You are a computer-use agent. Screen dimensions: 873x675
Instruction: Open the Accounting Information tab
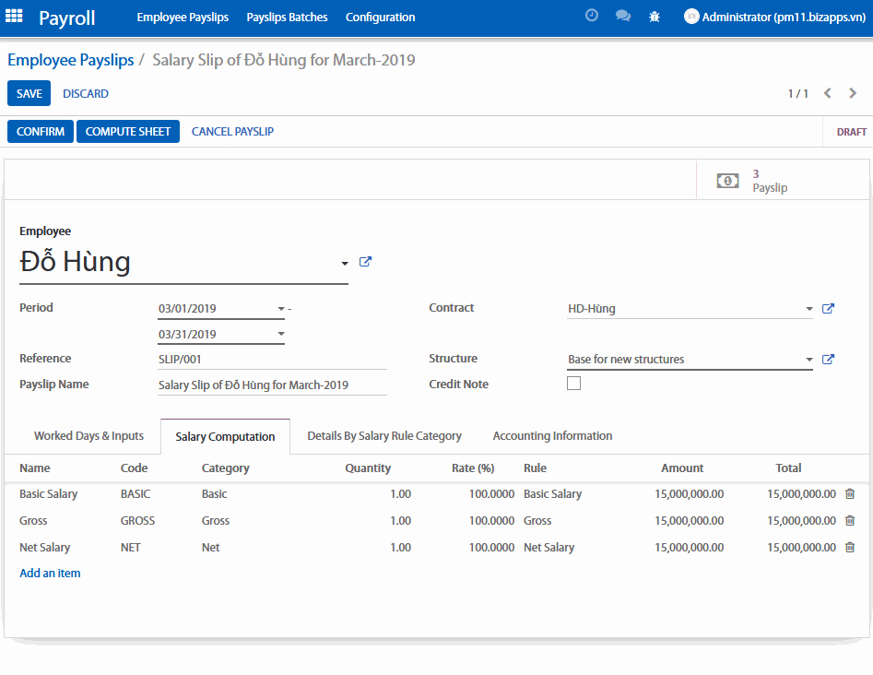552,436
